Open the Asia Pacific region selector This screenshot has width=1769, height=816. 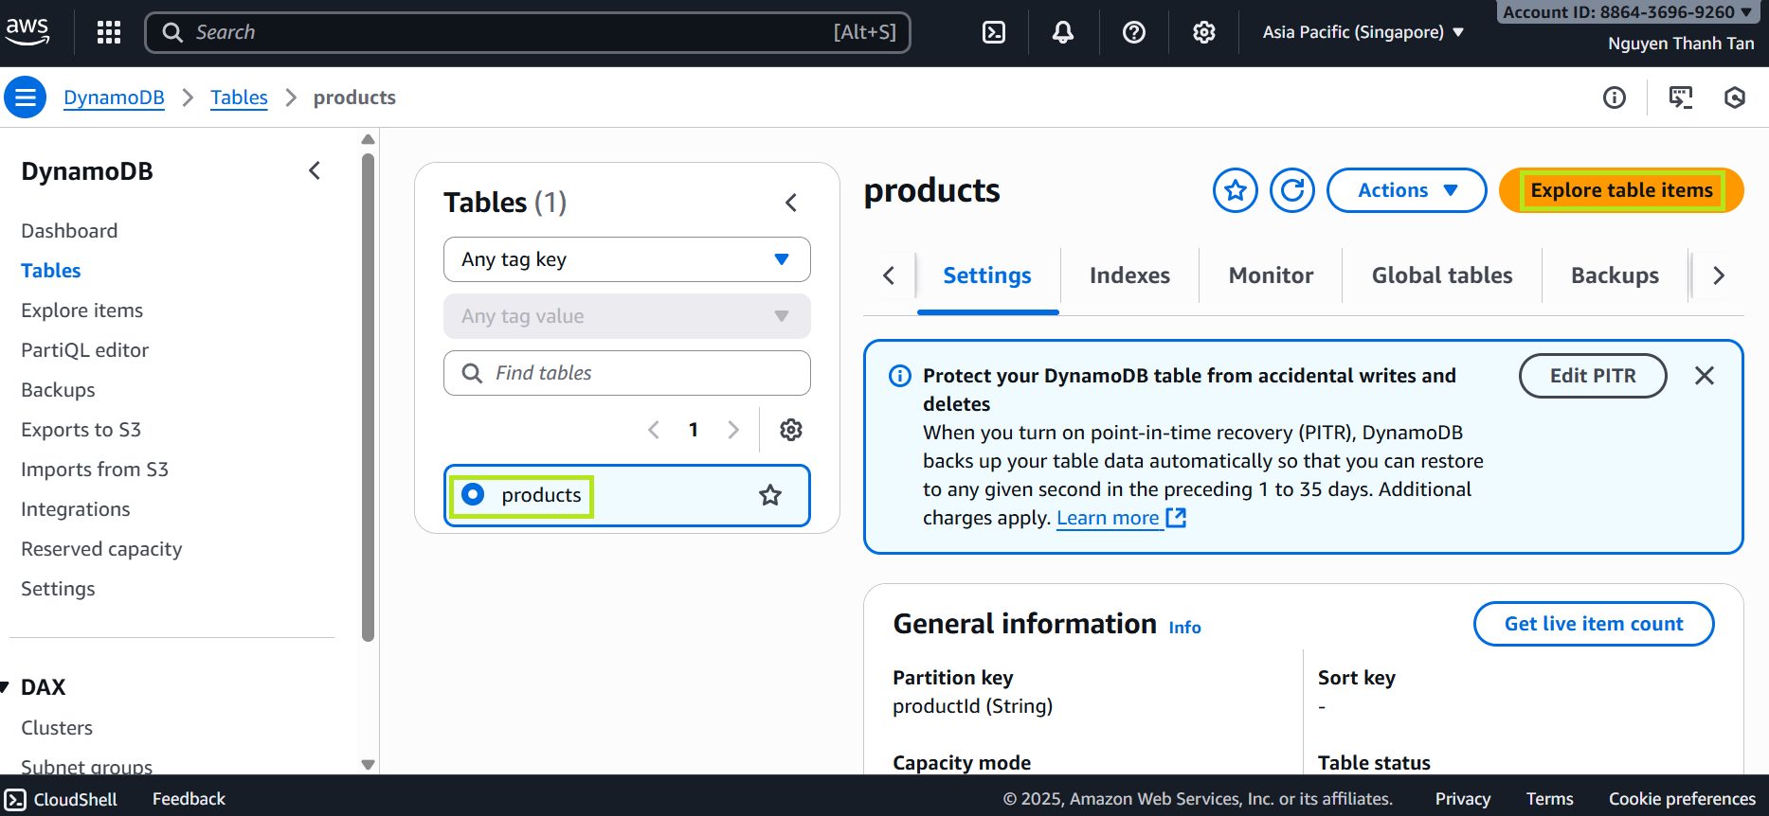pyautogui.click(x=1363, y=32)
